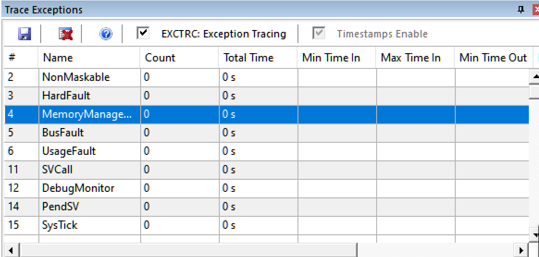Select the SysTick exception row
Viewport: 539px width, 257px height.
pos(267,226)
